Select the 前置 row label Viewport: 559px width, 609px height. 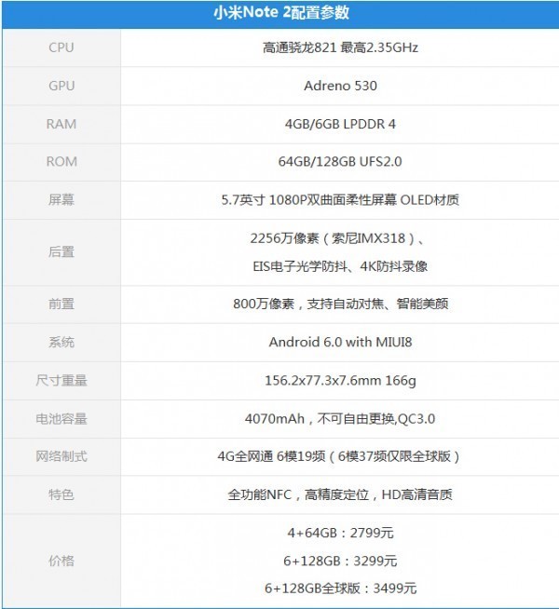(61, 304)
